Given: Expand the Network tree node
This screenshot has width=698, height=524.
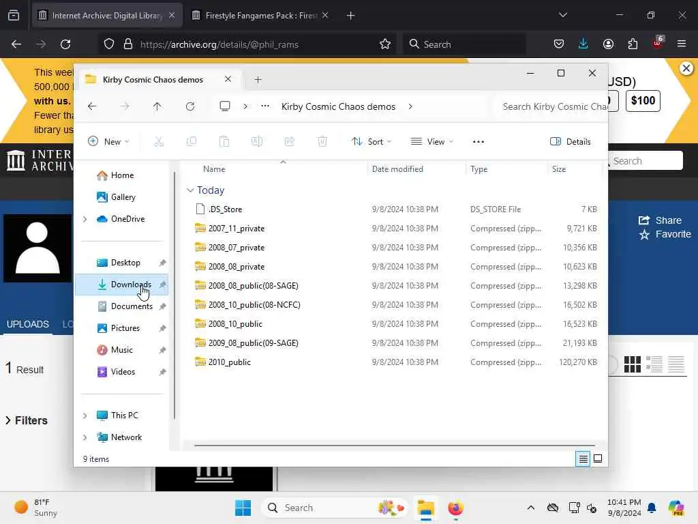Looking at the screenshot, I should [x=85, y=437].
